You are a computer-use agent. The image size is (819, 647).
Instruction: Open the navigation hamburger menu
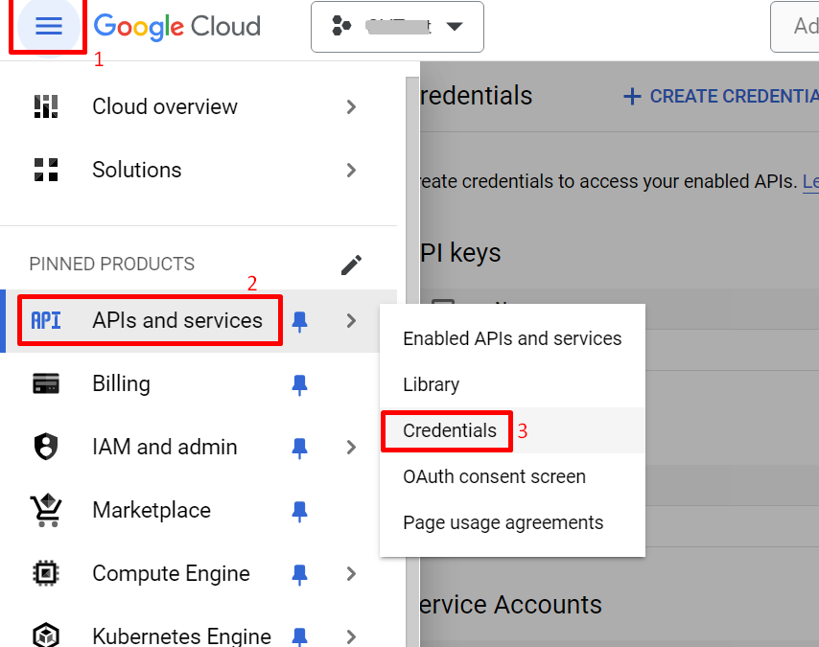click(47, 26)
